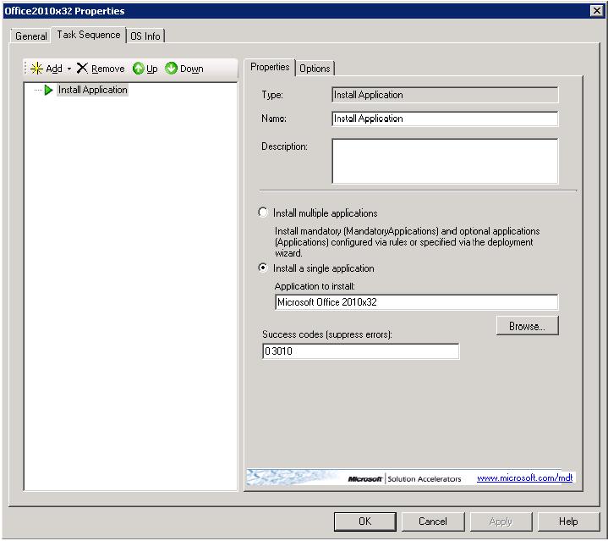
Task: Click the Application to install field
Action: tap(416, 302)
